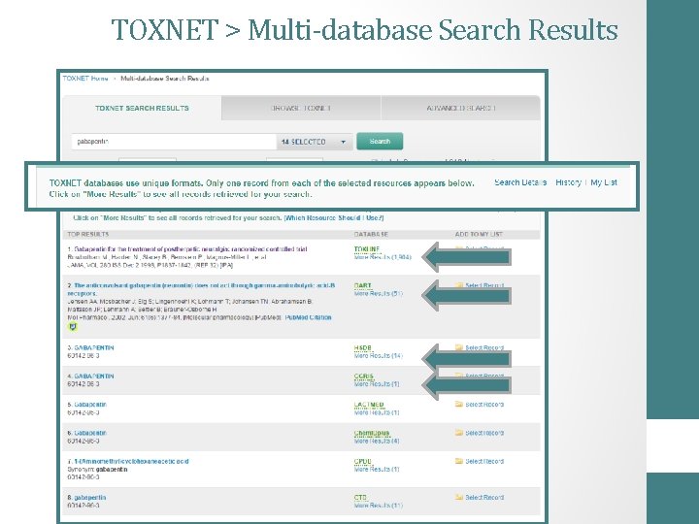The width and height of the screenshot is (699, 524).
Task: Open the Search Details link
Action: tap(520, 182)
